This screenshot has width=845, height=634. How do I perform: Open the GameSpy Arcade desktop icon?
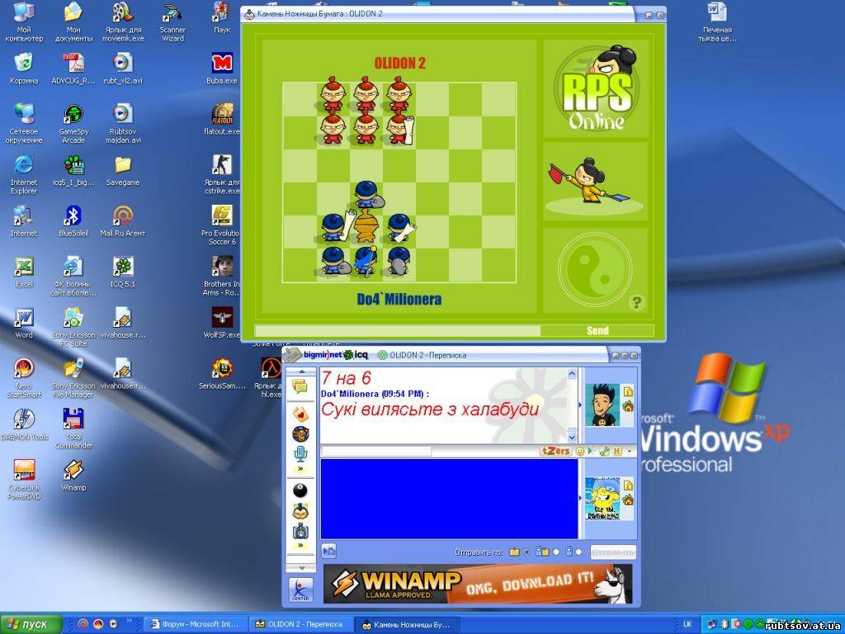pyautogui.click(x=73, y=124)
